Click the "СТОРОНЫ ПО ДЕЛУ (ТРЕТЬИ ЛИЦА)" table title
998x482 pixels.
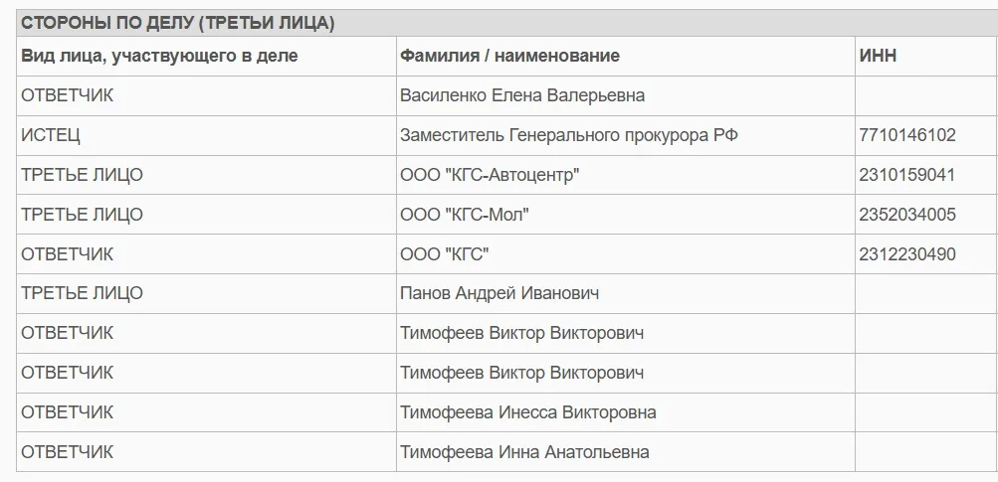tap(178, 24)
